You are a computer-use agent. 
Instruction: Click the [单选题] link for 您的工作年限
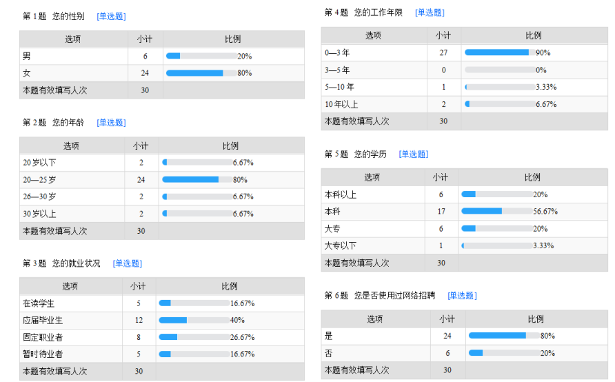(430, 12)
